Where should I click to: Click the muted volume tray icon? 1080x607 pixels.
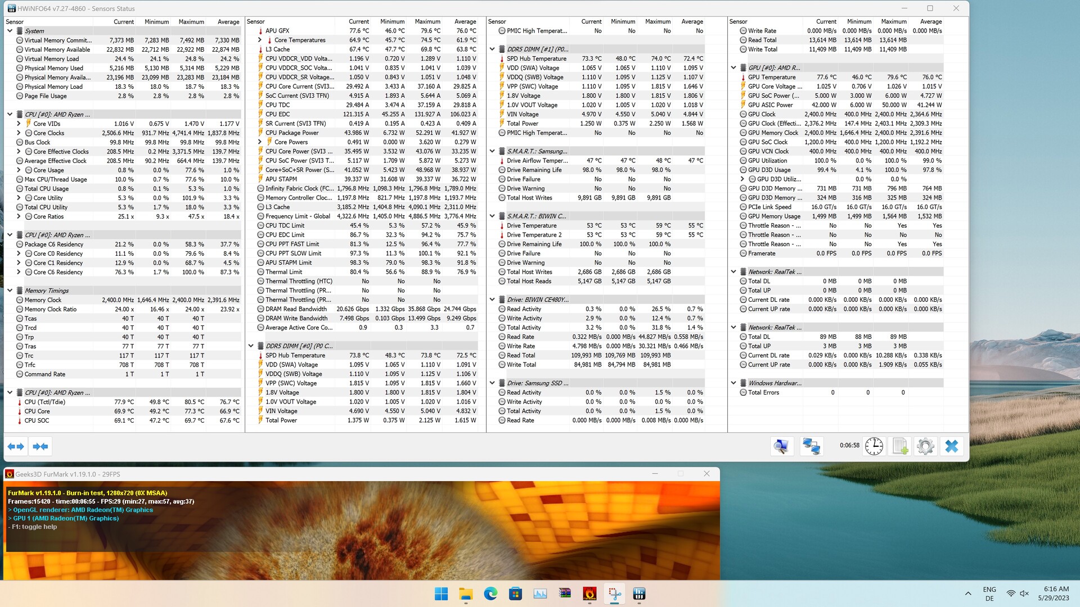click(x=1024, y=594)
